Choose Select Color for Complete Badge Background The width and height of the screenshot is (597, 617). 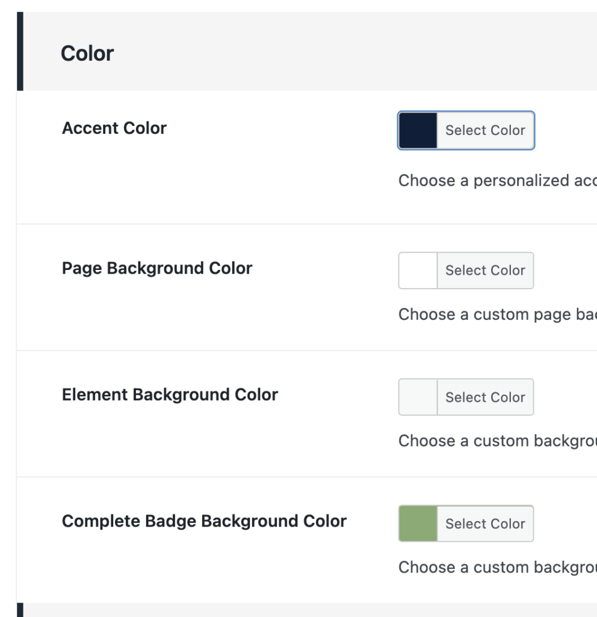pos(485,524)
